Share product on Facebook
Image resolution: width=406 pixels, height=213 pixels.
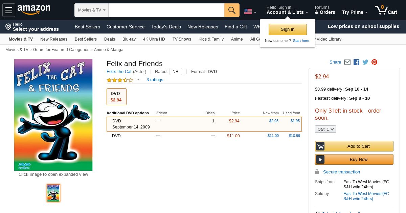(x=356, y=62)
